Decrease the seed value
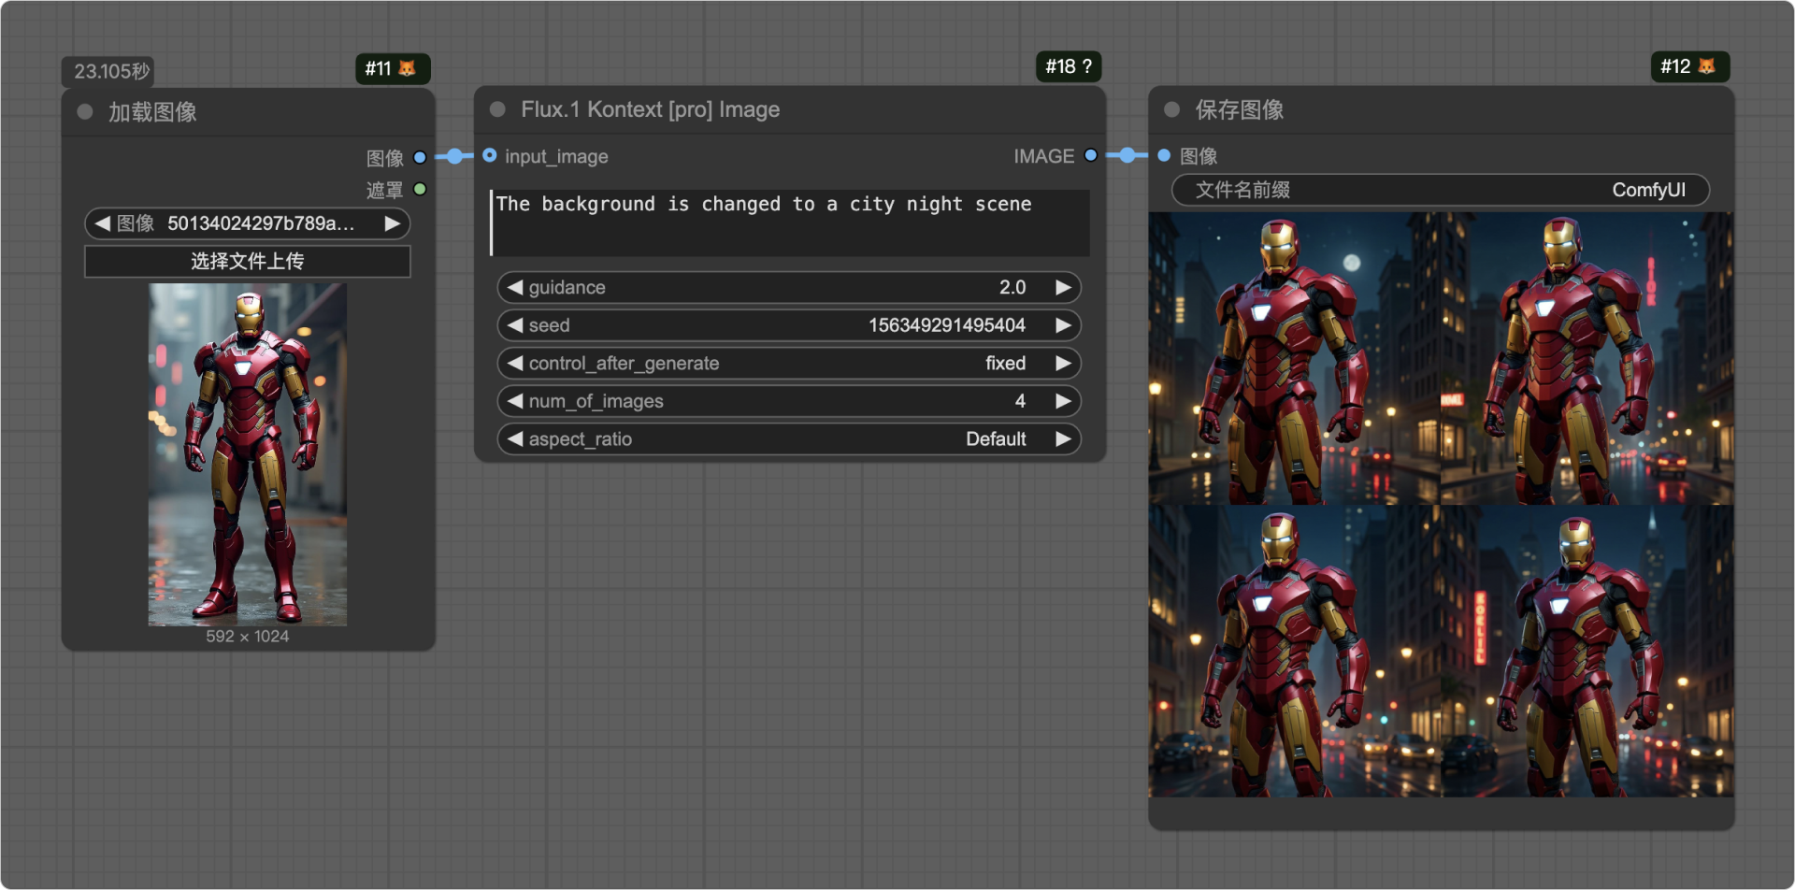The image size is (1795, 890). point(514,325)
